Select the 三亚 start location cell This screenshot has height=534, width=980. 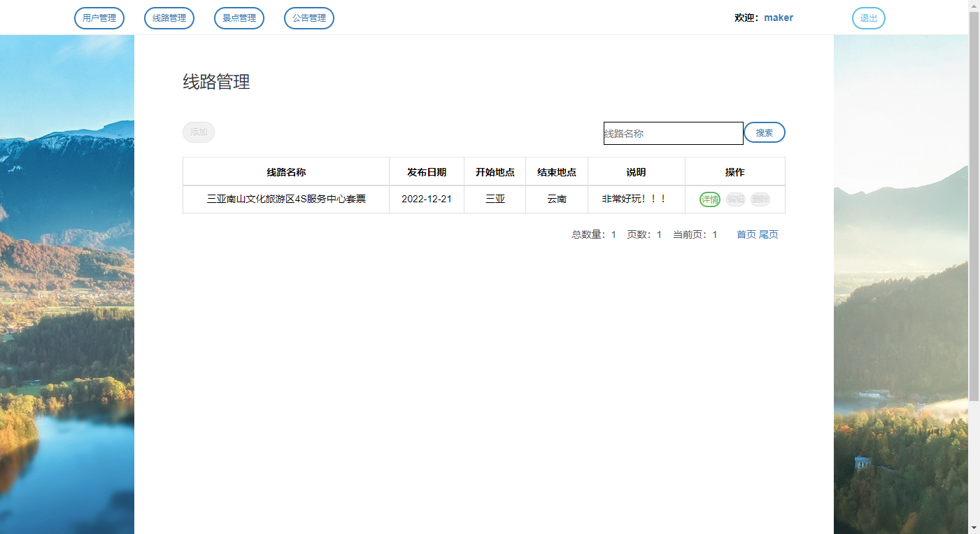pos(495,199)
